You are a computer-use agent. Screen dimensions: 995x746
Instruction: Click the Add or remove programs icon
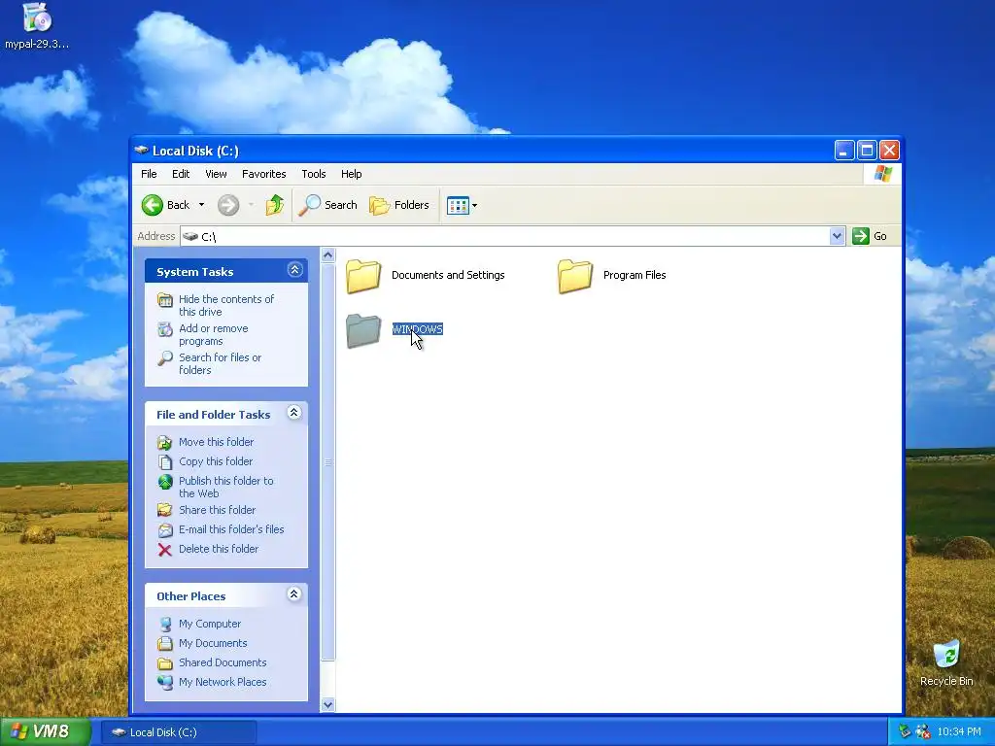(165, 329)
